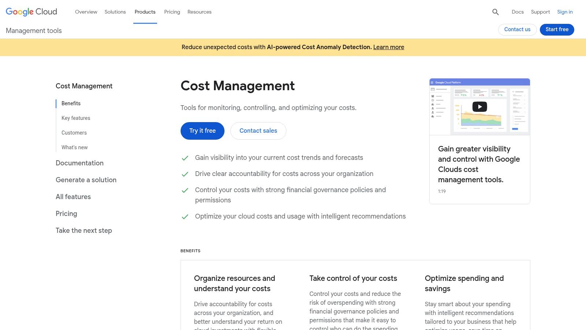This screenshot has width=586, height=330.
Task: Sign in to Google Cloud
Action: [x=565, y=12]
